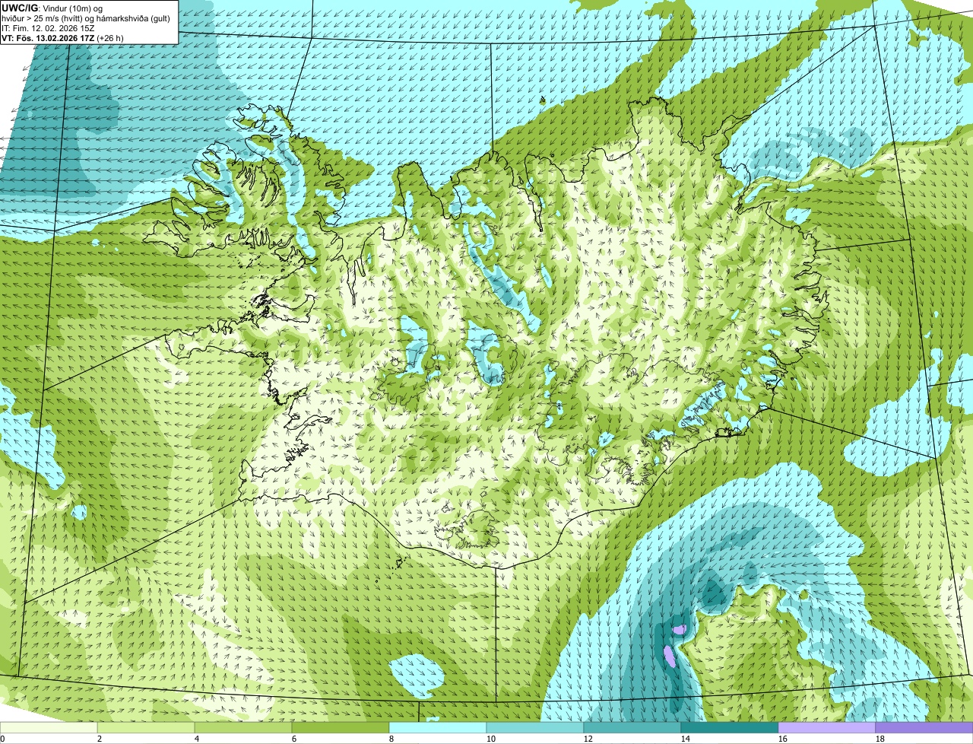Click the 16–18 m/s lavender legend swatch
This screenshot has width=973, height=744.
827,728
